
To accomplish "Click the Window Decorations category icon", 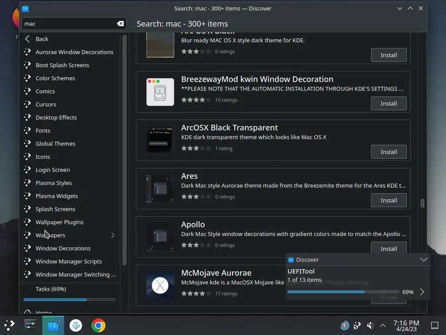I will (27, 248).
